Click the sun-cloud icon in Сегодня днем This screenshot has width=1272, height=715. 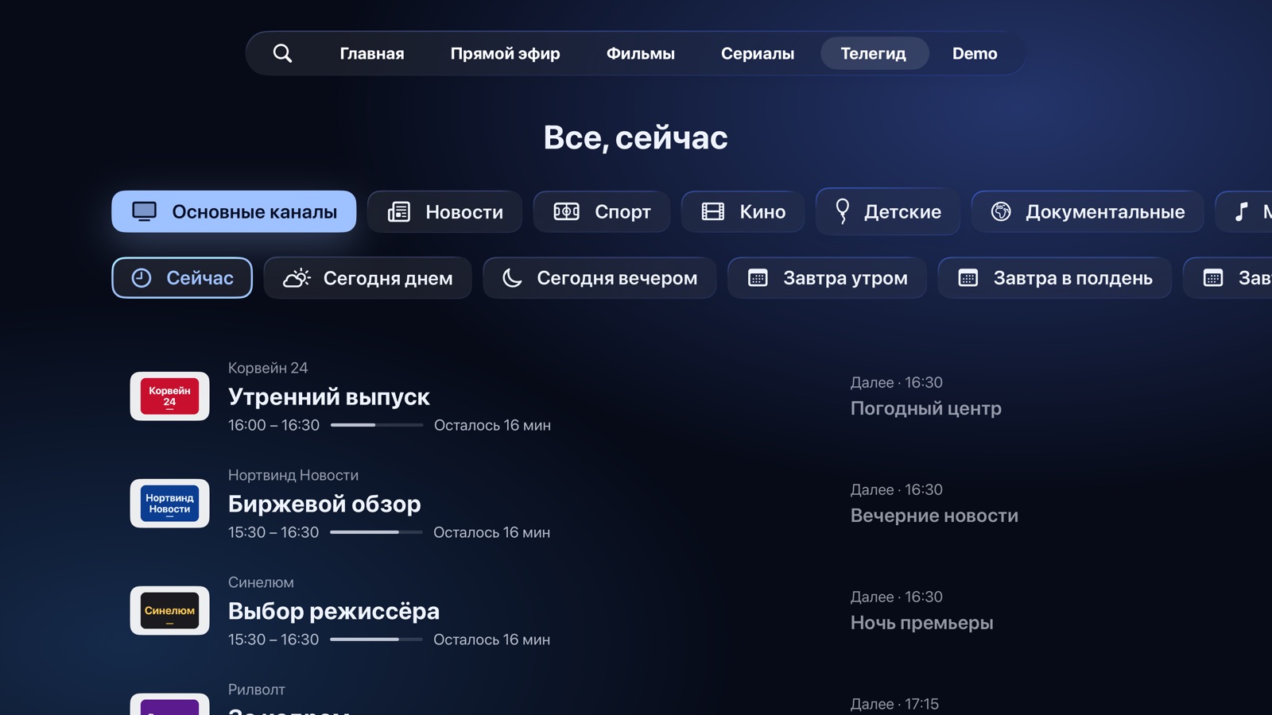pyautogui.click(x=297, y=277)
